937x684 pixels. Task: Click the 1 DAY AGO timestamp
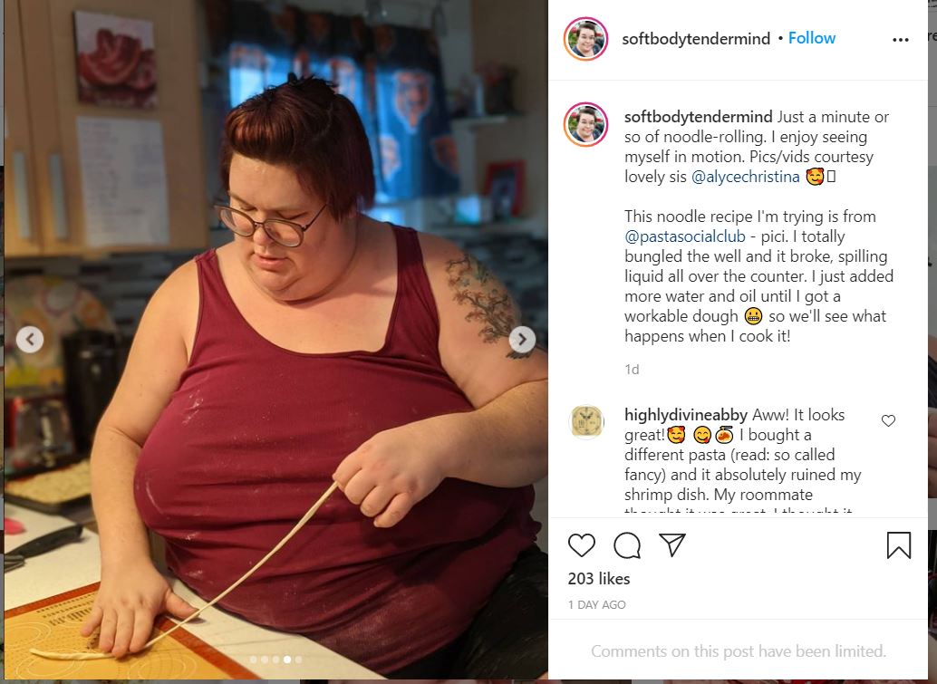coord(596,604)
